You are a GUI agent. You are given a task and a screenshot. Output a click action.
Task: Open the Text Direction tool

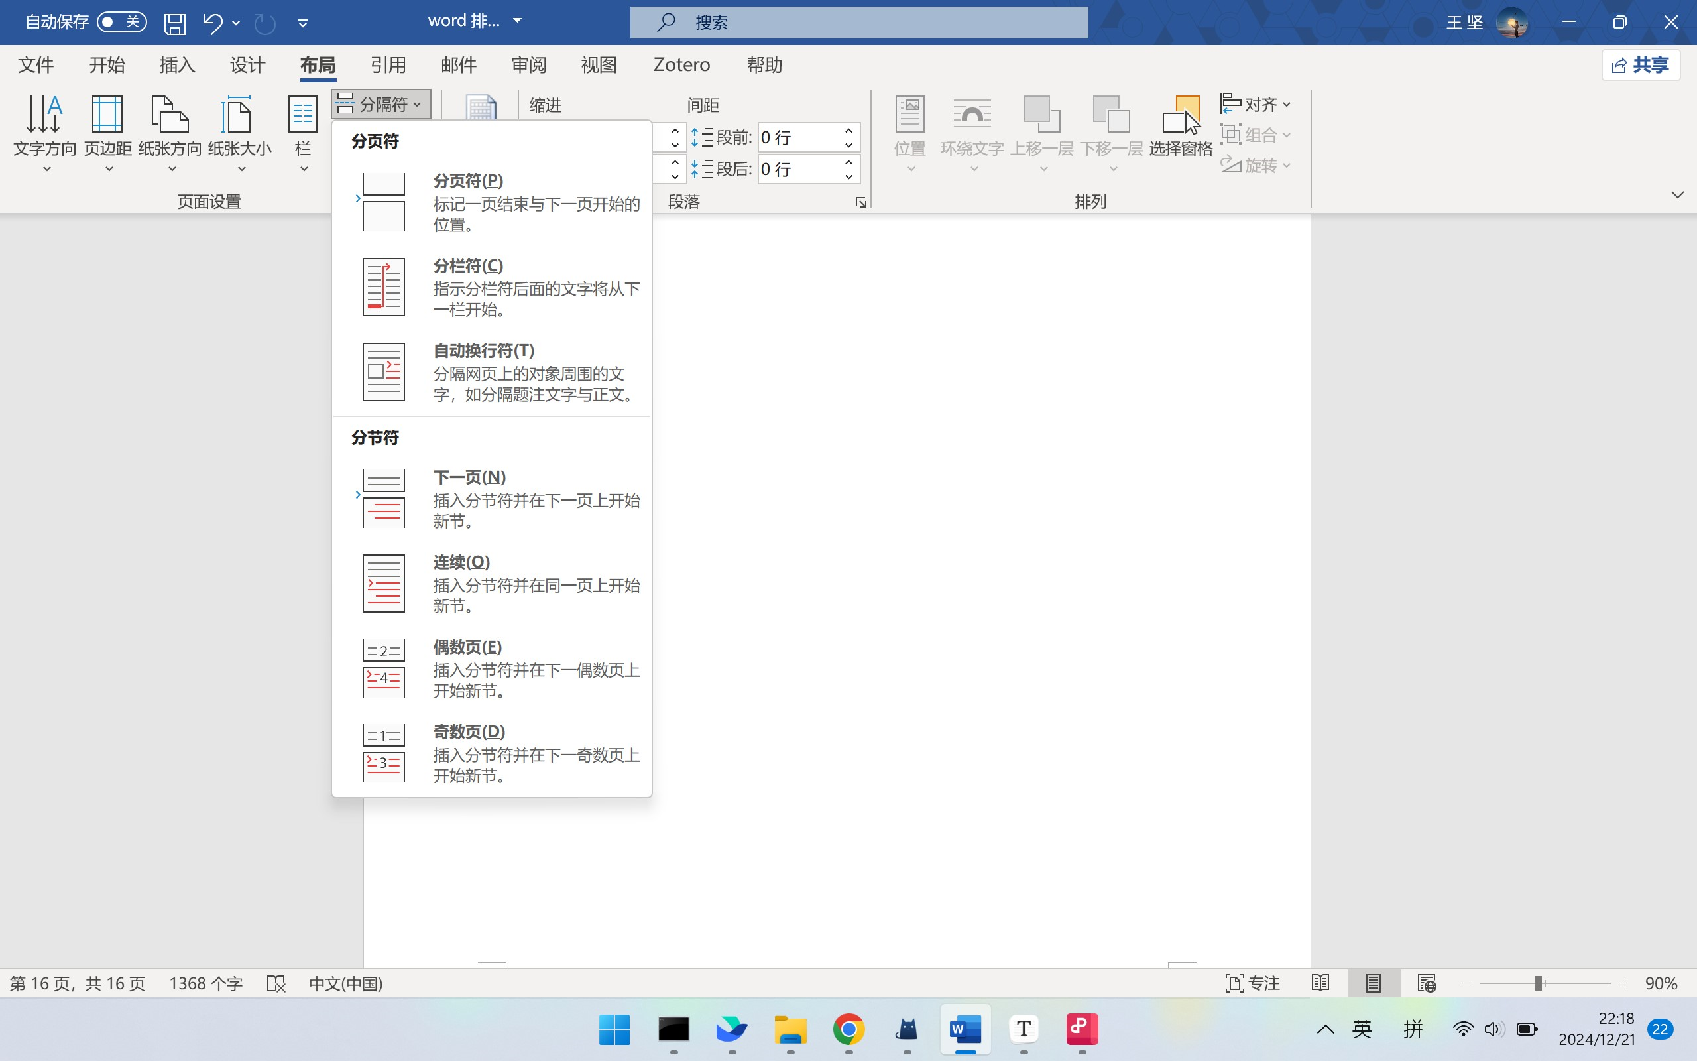45,131
